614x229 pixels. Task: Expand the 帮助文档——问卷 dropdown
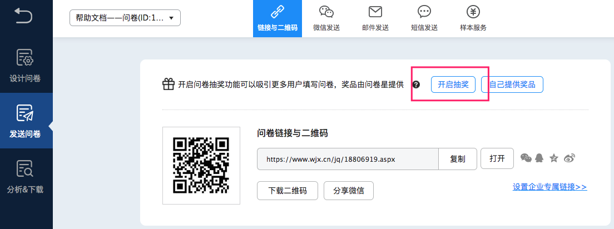tap(125, 18)
